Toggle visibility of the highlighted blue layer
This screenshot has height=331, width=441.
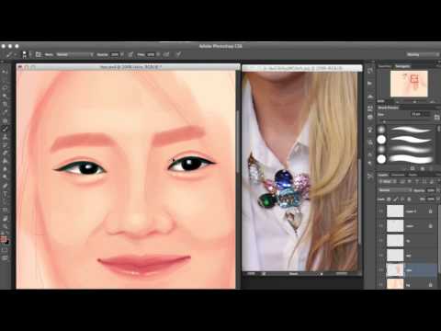[381, 270]
